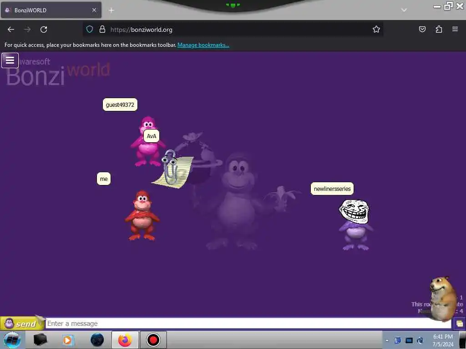
Task: Open the monitor tray icon
Action: click(x=409, y=340)
